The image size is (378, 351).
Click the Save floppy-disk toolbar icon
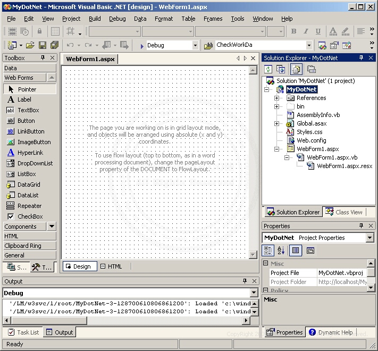pos(43,45)
